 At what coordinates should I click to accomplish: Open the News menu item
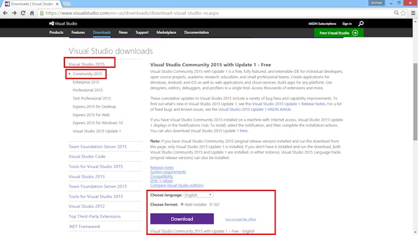click(x=123, y=32)
